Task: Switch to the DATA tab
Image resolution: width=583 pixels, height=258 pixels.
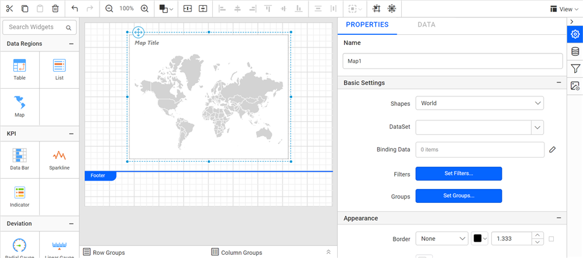Action: coord(426,25)
